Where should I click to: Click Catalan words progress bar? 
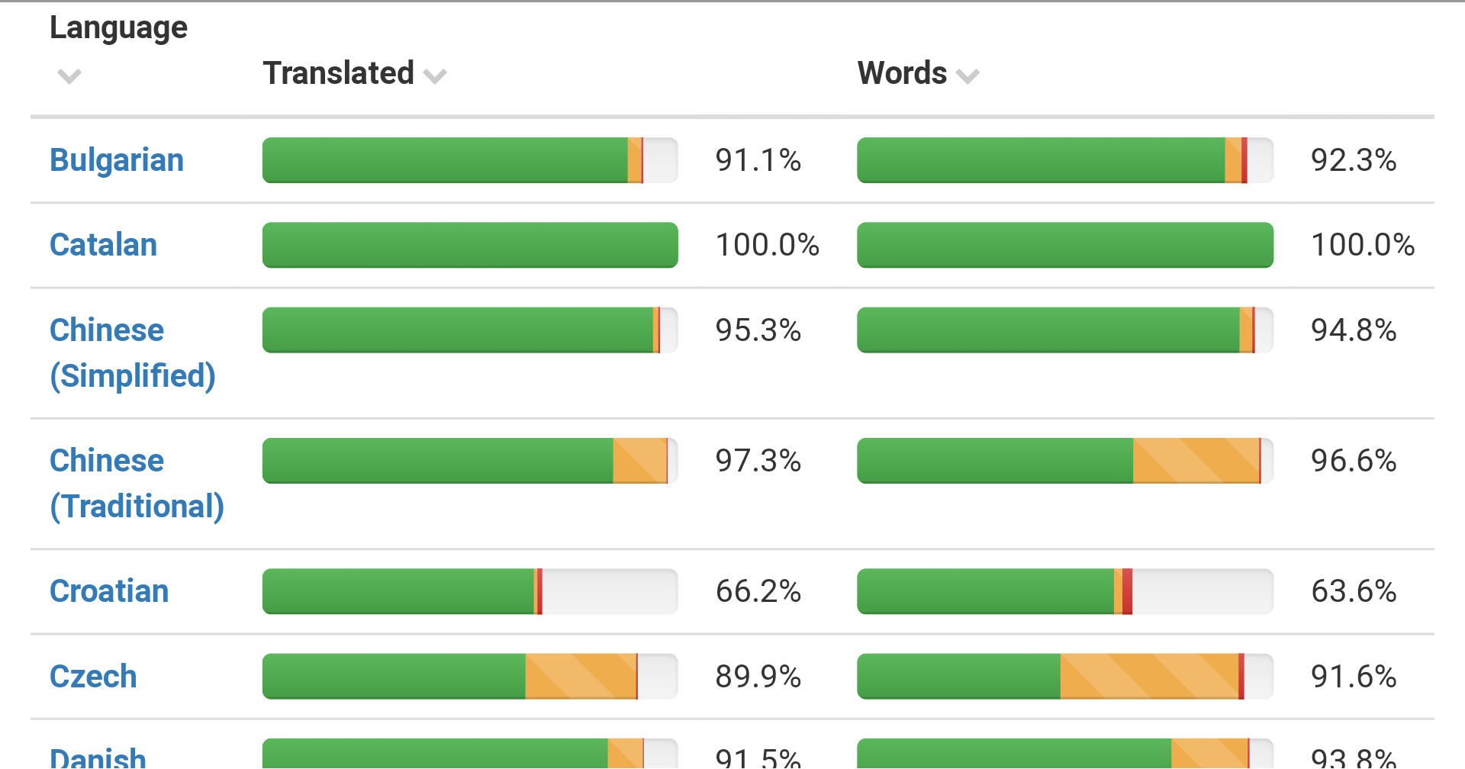point(1064,245)
